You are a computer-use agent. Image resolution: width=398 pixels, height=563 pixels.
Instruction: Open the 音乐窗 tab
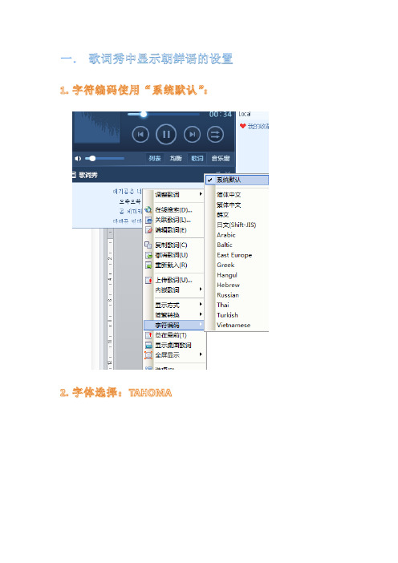click(x=220, y=158)
